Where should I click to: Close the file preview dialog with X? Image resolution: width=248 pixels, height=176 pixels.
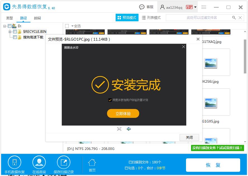(x=198, y=39)
